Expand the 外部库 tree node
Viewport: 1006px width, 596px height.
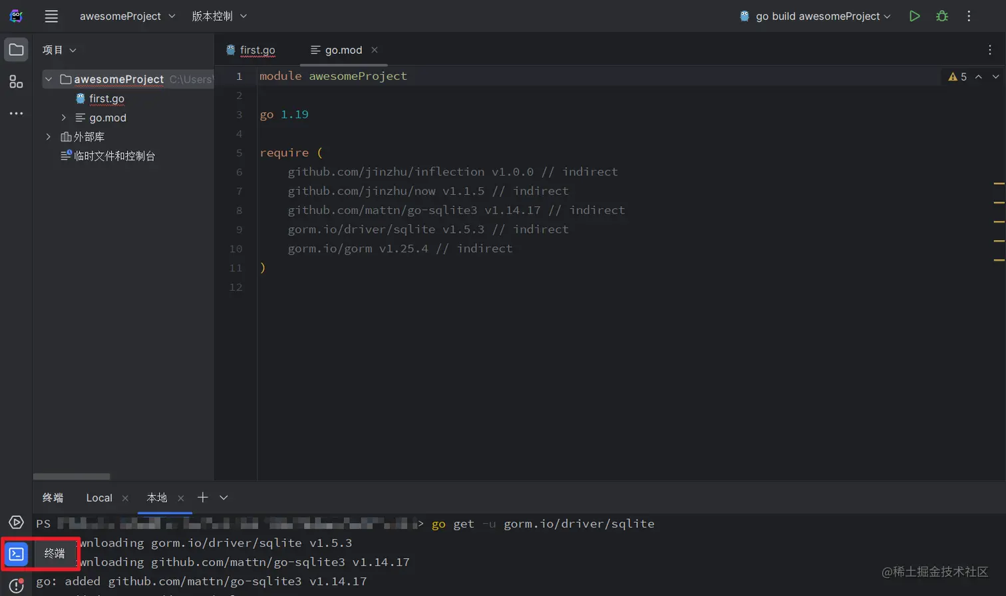49,137
